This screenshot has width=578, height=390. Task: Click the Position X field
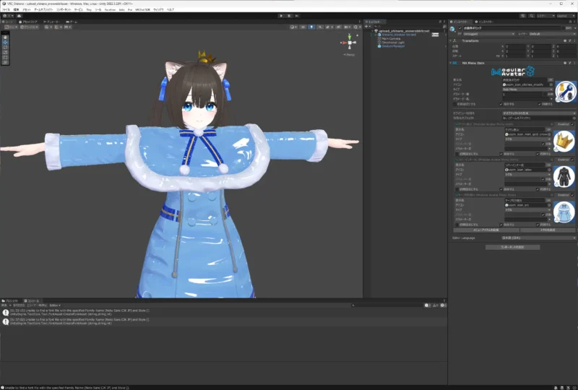click(514, 46)
